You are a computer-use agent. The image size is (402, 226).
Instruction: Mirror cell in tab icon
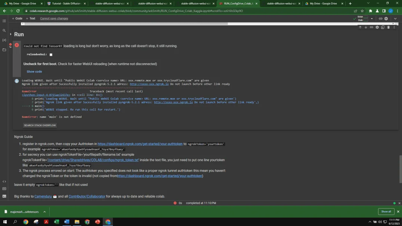(x=383, y=28)
